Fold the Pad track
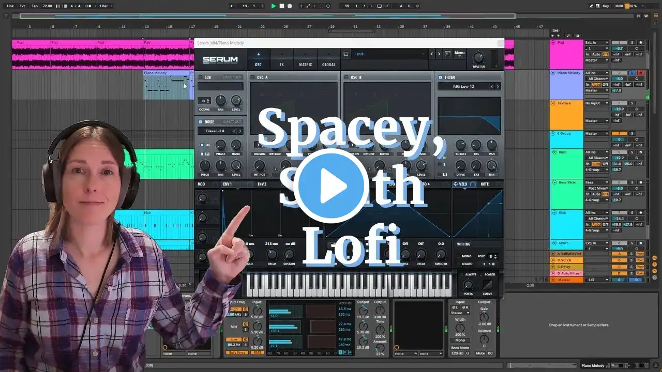Screen dimensions: 662x372 tap(553, 42)
